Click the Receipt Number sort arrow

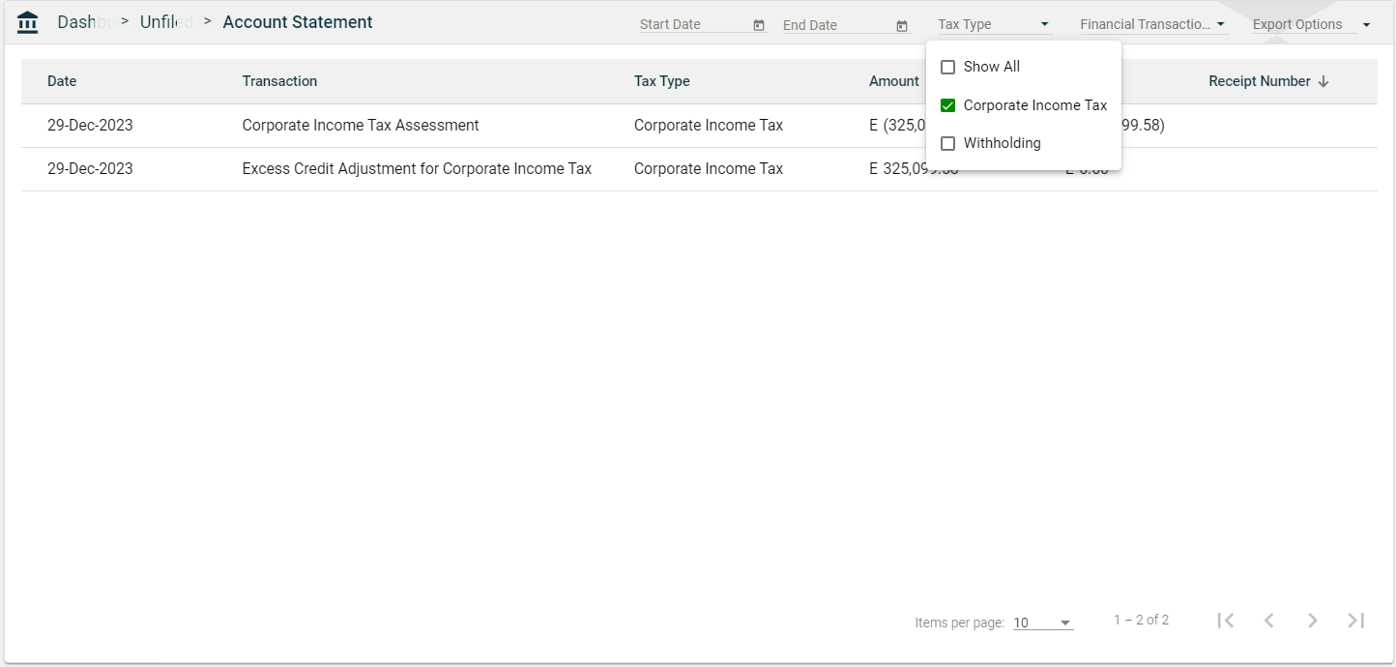click(x=1323, y=82)
